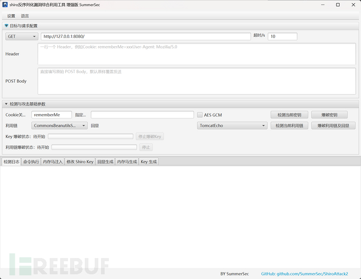Click the 爆破利用链及回显 button
Screen dimensions: 361x279
[x=333, y=126]
